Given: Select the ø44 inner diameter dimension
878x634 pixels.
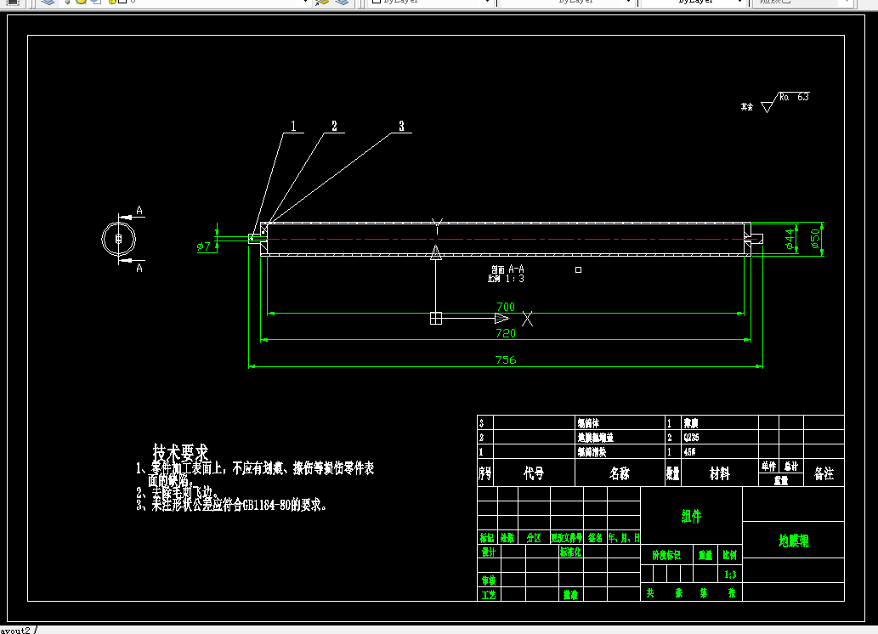Looking at the screenshot, I should point(790,239).
